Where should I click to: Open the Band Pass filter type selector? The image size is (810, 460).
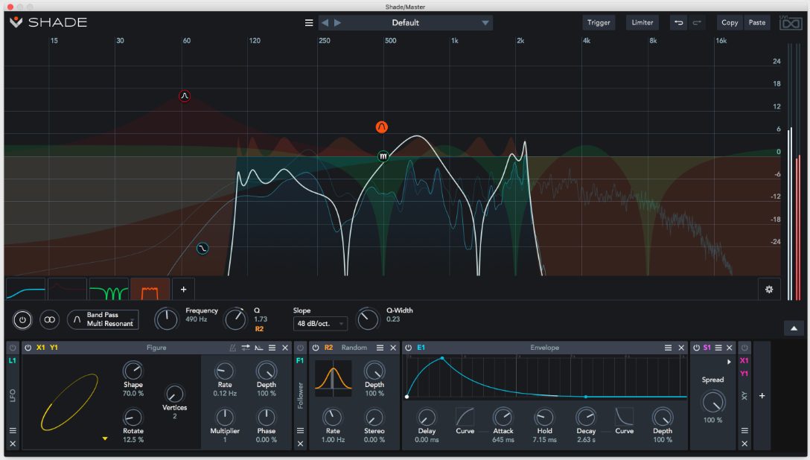[103, 320]
